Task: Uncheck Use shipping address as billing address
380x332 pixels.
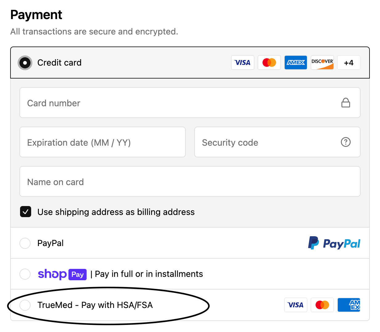Action: (x=26, y=212)
